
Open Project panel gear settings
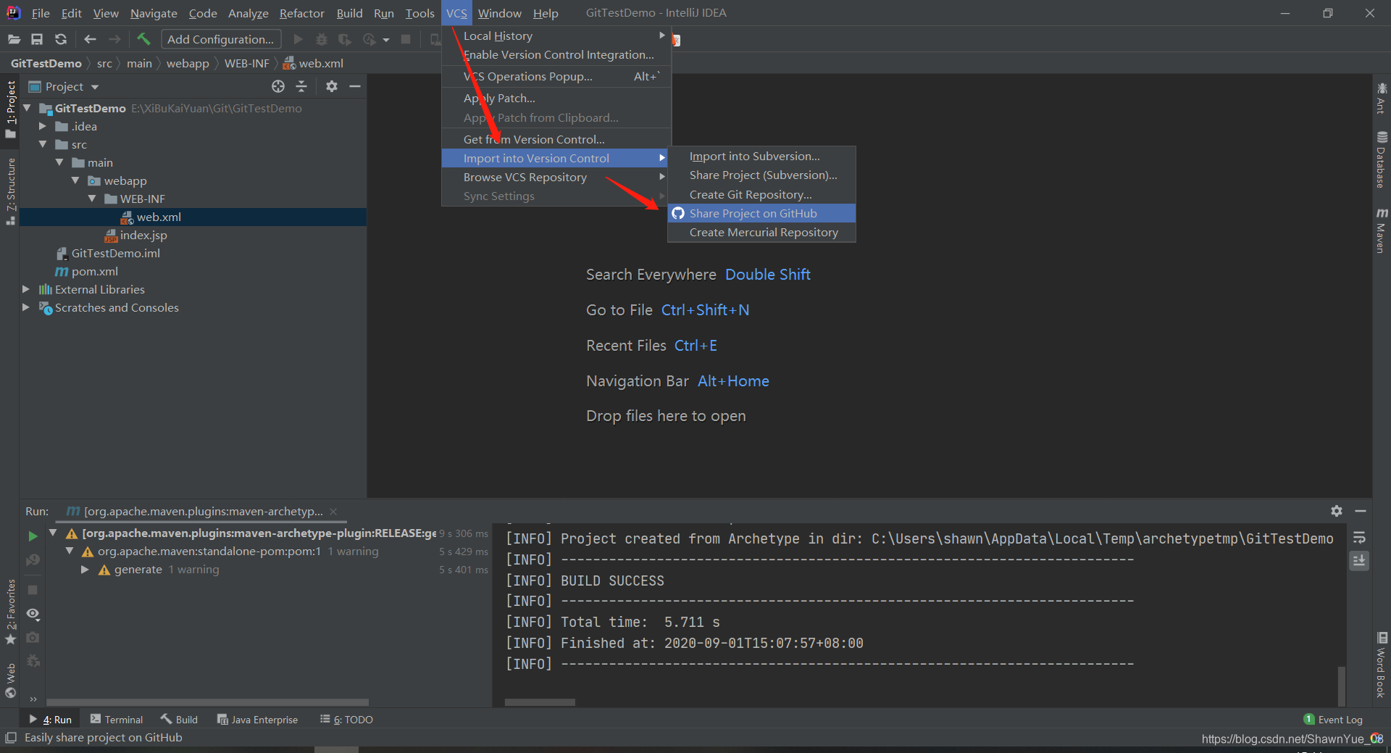pyautogui.click(x=332, y=86)
